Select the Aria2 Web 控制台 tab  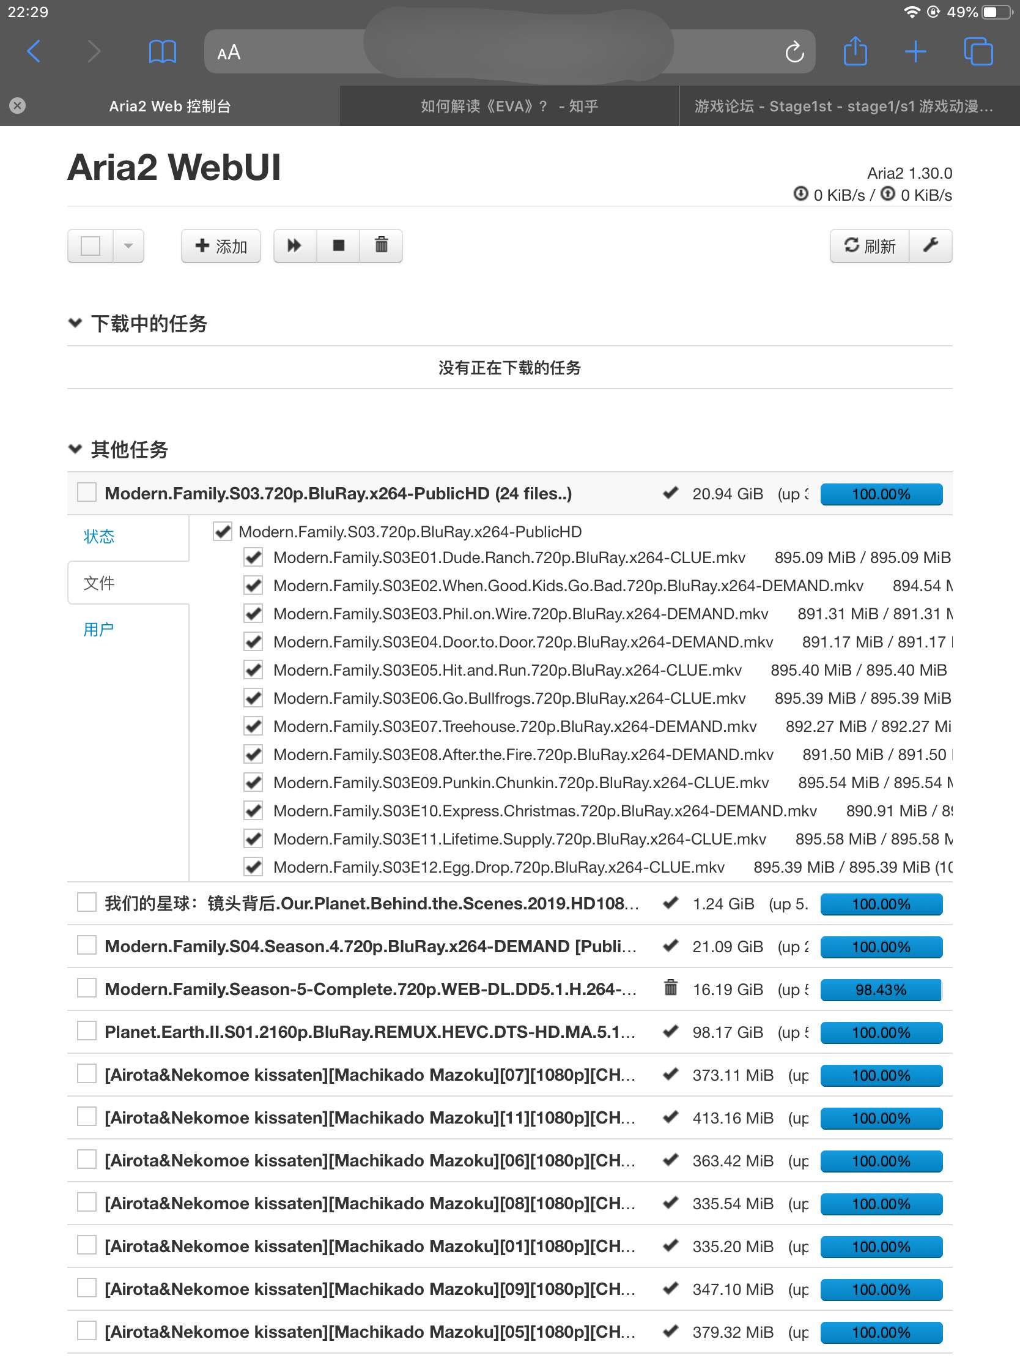[x=169, y=106]
